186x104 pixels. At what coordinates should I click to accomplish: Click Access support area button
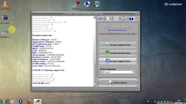(118, 61)
